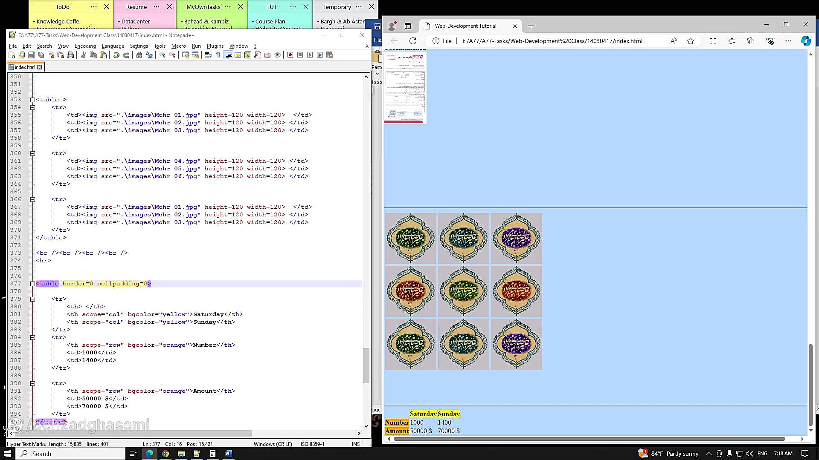Image resolution: width=819 pixels, height=460 pixels.
Task: Collapse the tr fold at line 354
Action: point(32,107)
